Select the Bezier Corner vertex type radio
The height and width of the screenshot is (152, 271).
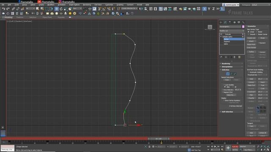(x=257, y=35)
